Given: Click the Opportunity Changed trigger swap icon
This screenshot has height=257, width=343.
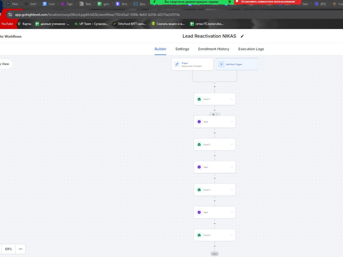Looking at the screenshot, I should coord(177,64).
